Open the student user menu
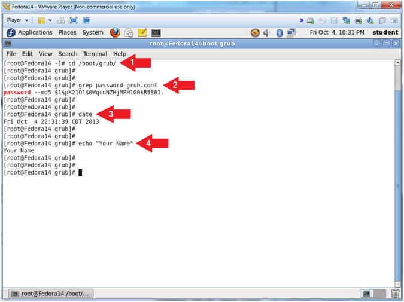The width and height of the screenshot is (404, 302). [385, 33]
